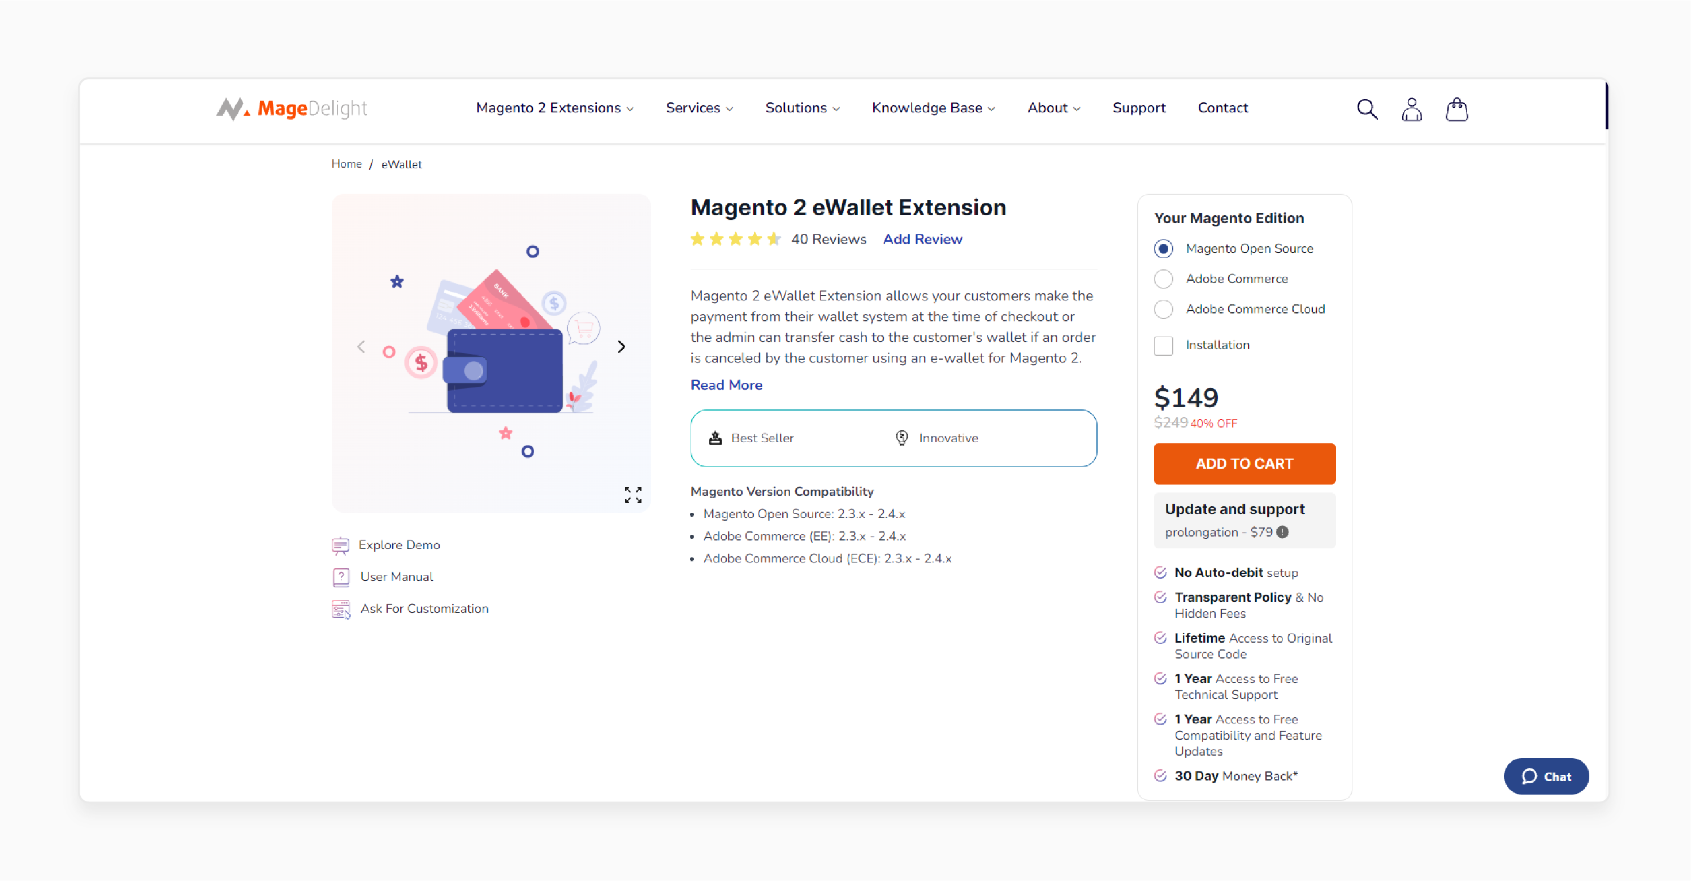Click the Innovative lightbulb icon
Image resolution: width=1691 pixels, height=881 pixels.
(902, 438)
